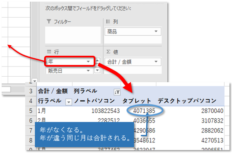Select the 合計 / 金額 field item

(133, 62)
